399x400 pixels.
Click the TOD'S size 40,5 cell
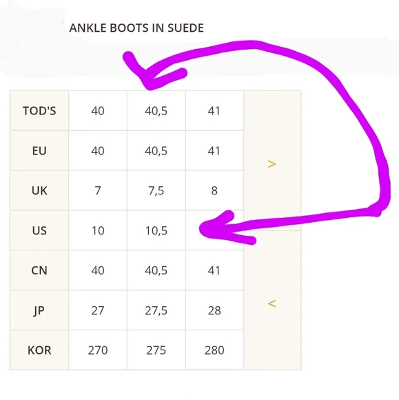point(156,111)
